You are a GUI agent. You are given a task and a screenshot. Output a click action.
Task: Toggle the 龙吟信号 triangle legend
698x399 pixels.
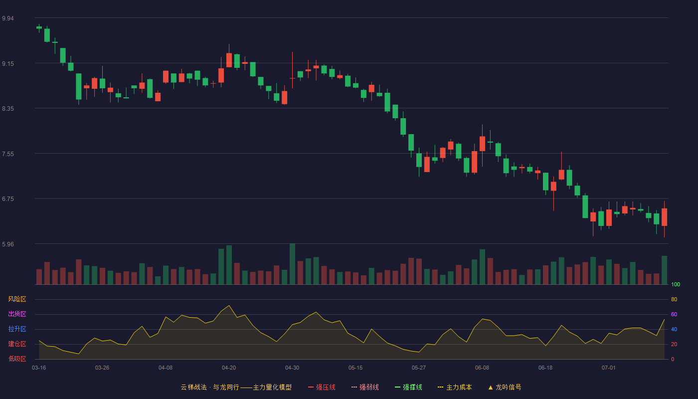click(x=505, y=387)
